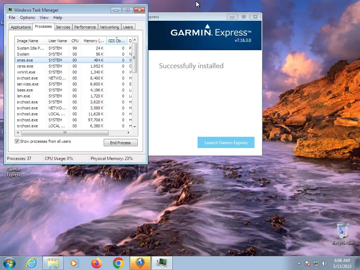
Task: Open Action Center flag tray icon
Action: pos(308,263)
